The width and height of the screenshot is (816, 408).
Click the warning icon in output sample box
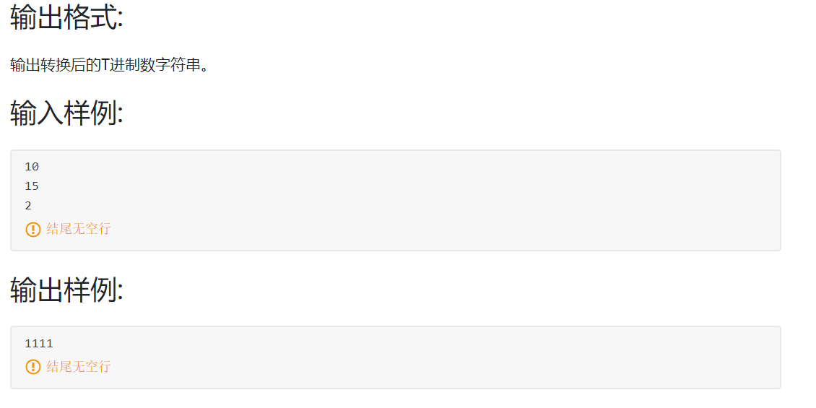point(32,366)
